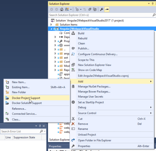Select Unload Project
156x151 pixels.
[x=112, y=135]
